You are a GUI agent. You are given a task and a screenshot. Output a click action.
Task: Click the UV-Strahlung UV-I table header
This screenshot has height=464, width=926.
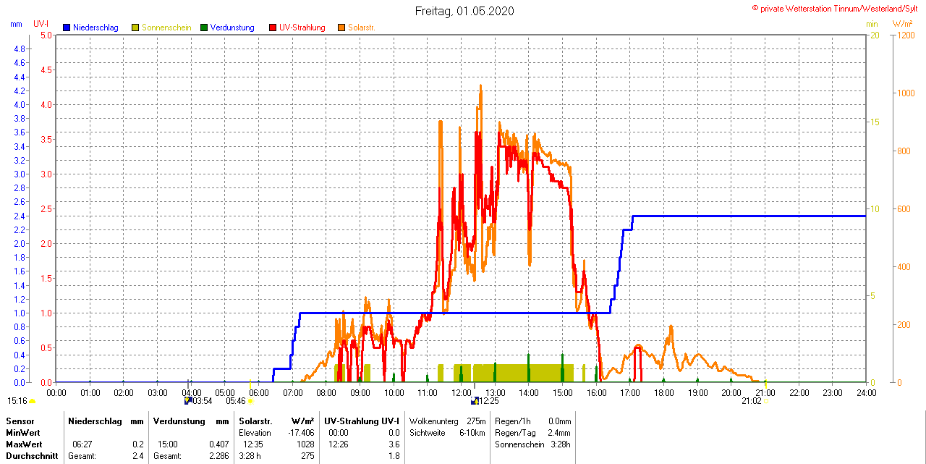tap(362, 421)
